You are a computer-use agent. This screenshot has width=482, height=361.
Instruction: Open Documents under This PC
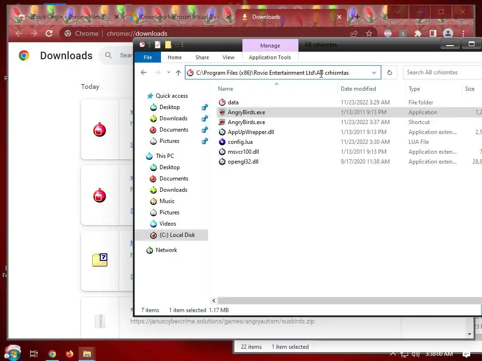point(174,179)
